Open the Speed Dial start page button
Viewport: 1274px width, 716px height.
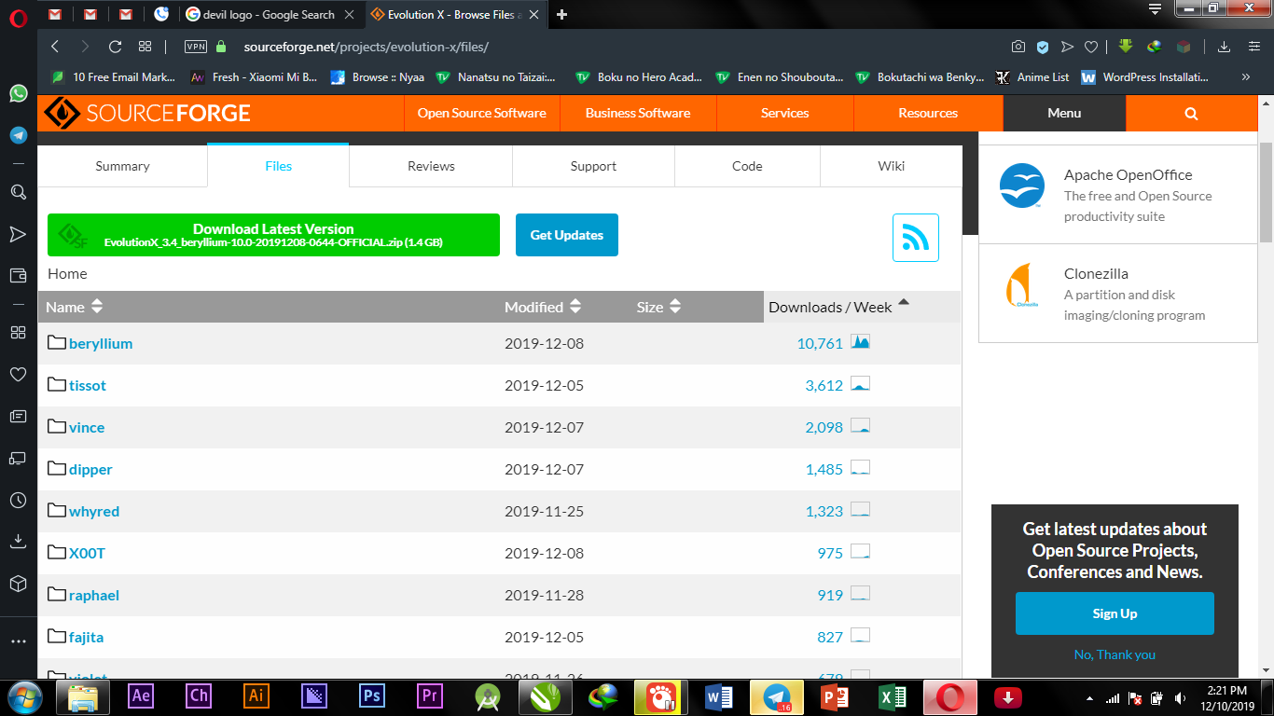[x=145, y=47]
